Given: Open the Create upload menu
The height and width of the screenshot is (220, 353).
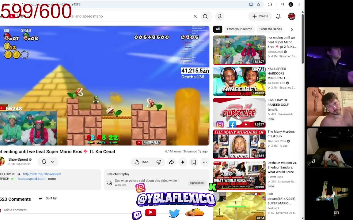Looking at the screenshot, I should point(260,16).
